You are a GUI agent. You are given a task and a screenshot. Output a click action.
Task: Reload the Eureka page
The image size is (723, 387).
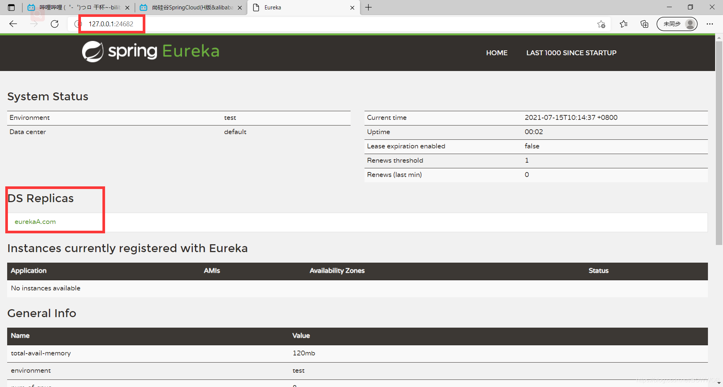pyautogui.click(x=55, y=24)
